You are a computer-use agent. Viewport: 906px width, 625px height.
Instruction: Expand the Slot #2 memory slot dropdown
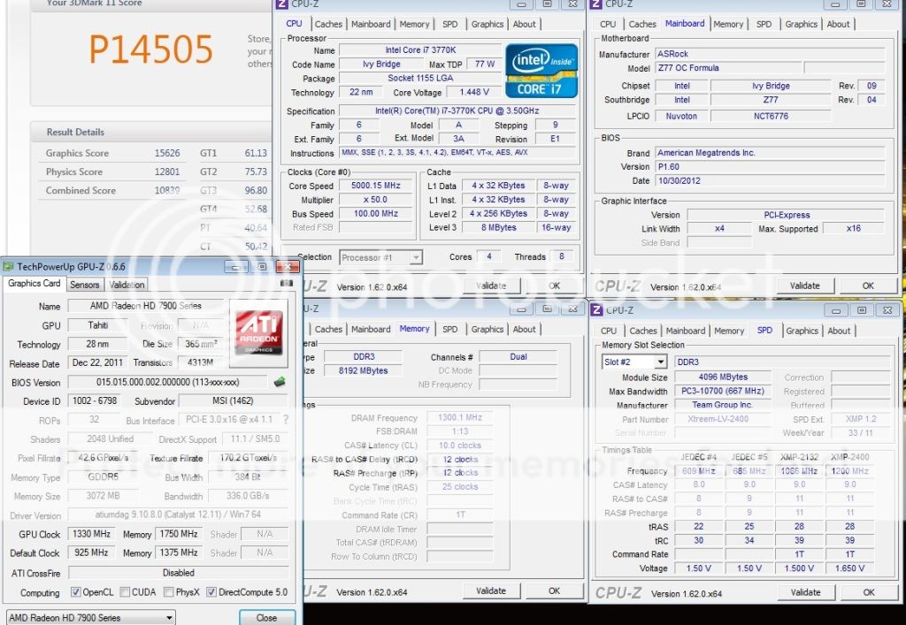[x=633, y=362]
